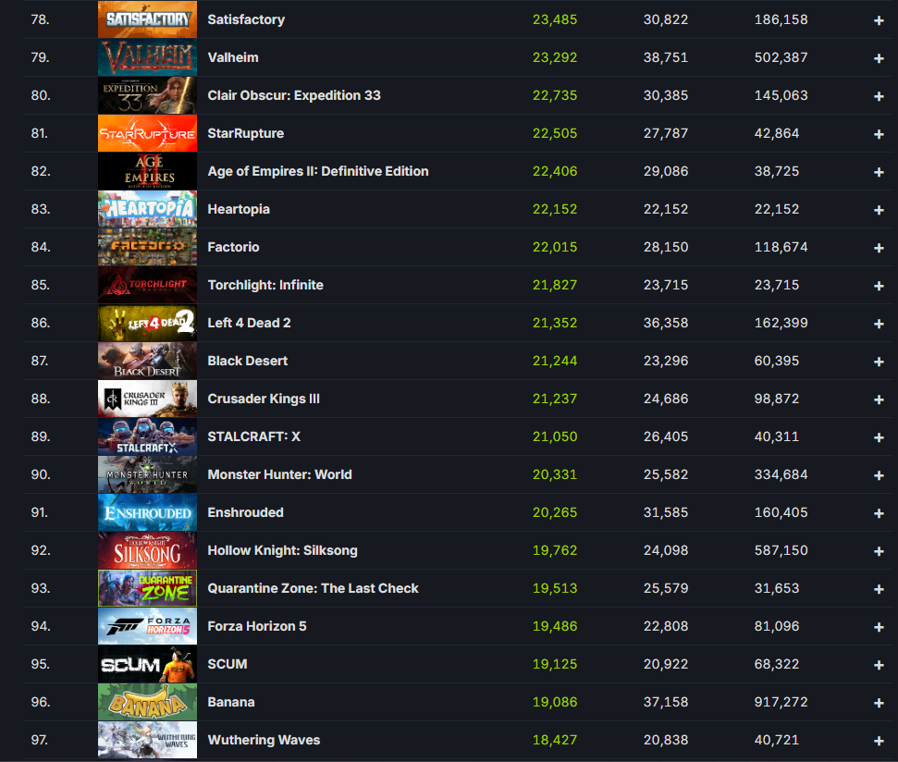The image size is (898, 762).
Task: Expand the plus icon for Satisfactory
Action: point(879,20)
